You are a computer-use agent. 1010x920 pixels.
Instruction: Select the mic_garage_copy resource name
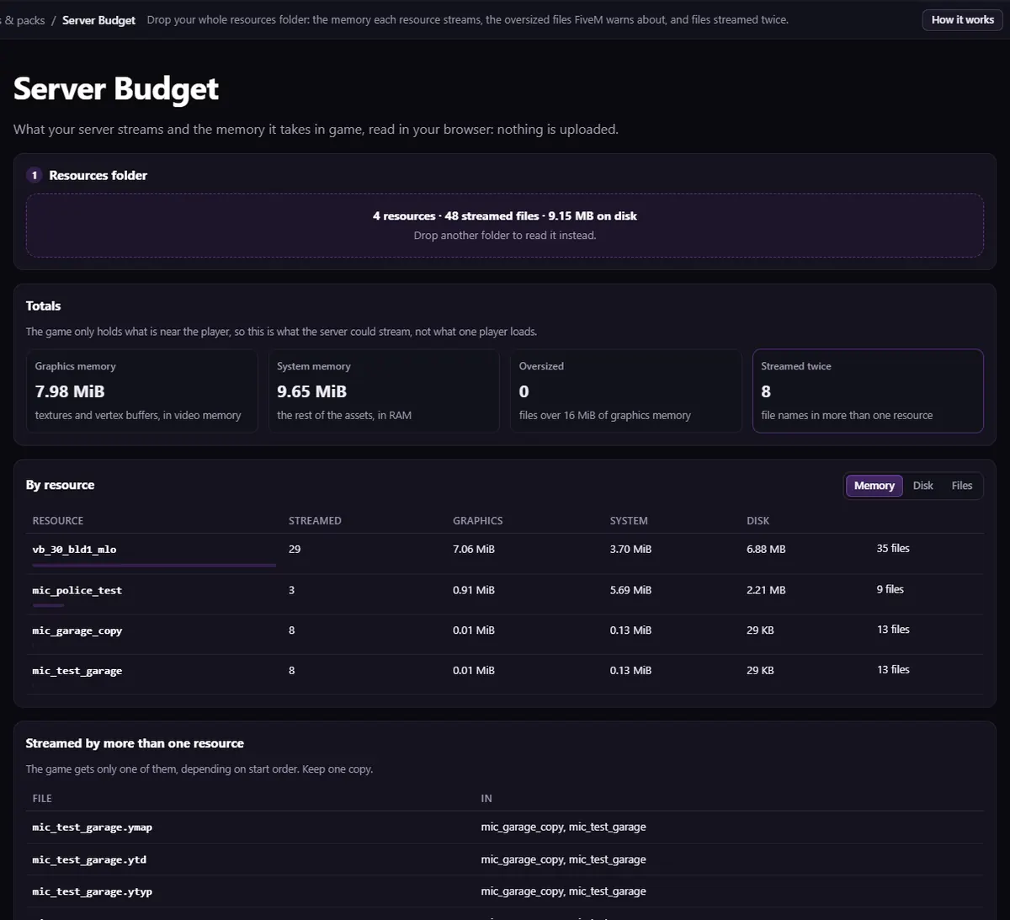(x=77, y=630)
